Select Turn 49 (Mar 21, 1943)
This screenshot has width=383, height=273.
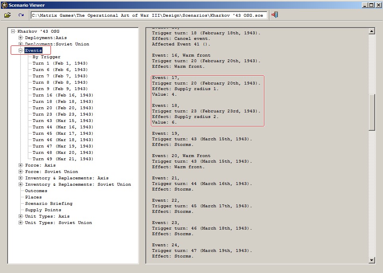[x=63, y=159]
